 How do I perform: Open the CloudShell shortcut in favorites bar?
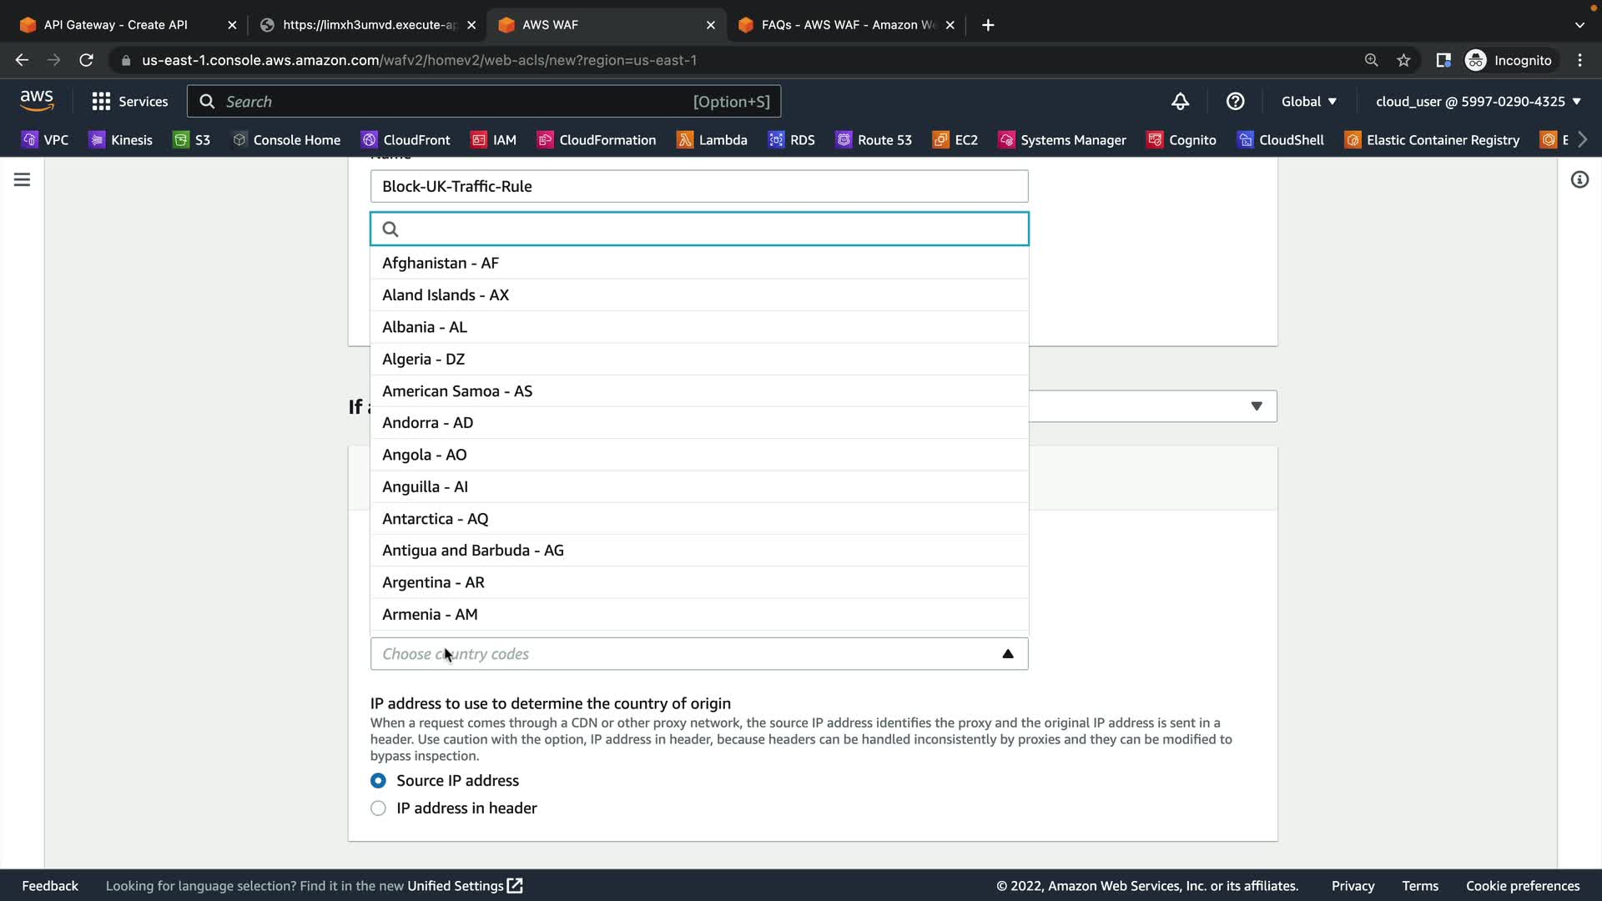[1281, 140]
